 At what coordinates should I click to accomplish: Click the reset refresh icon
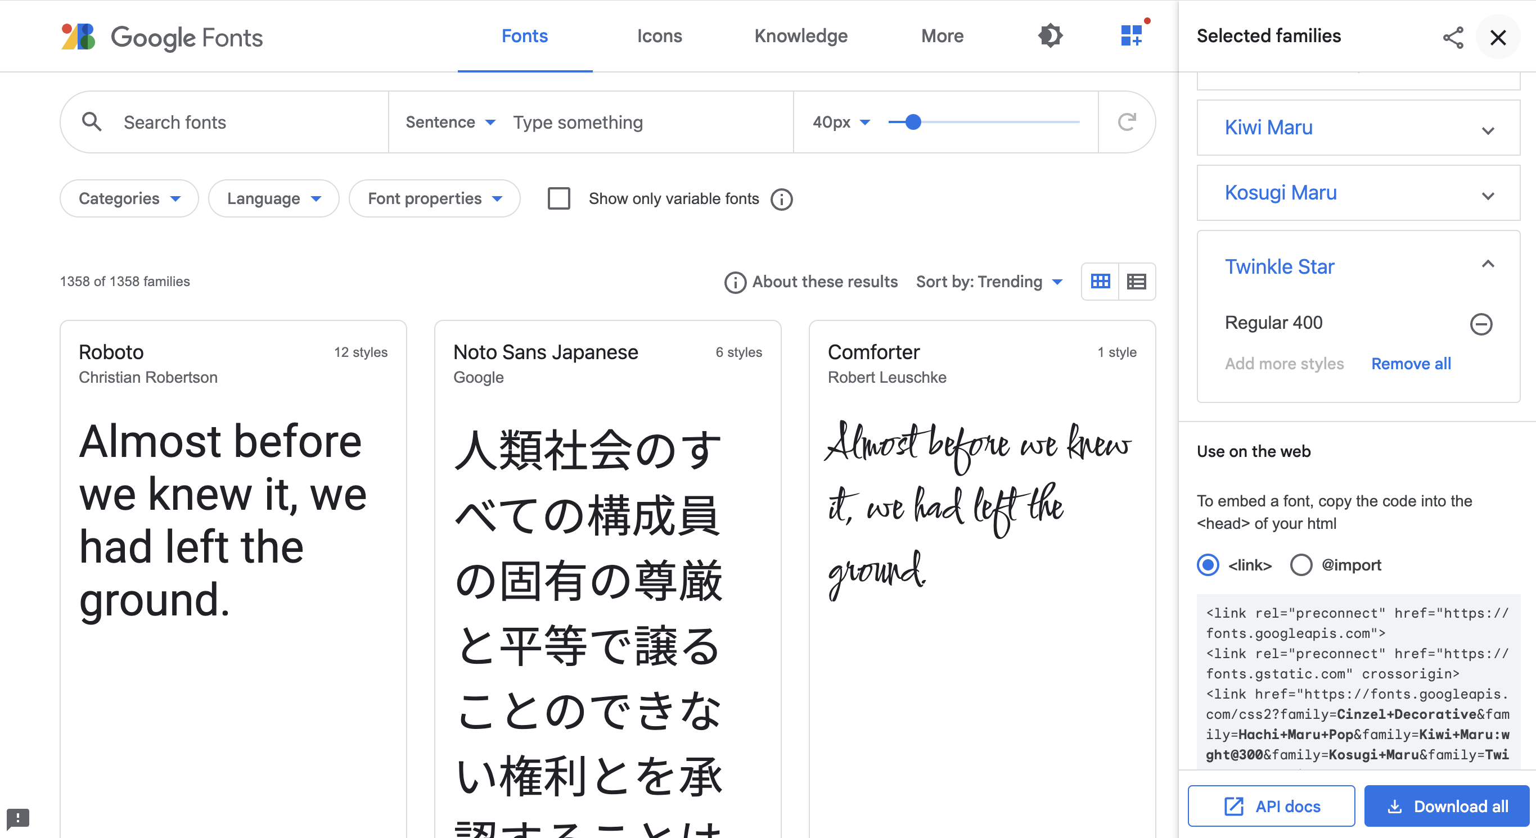point(1127,122)
